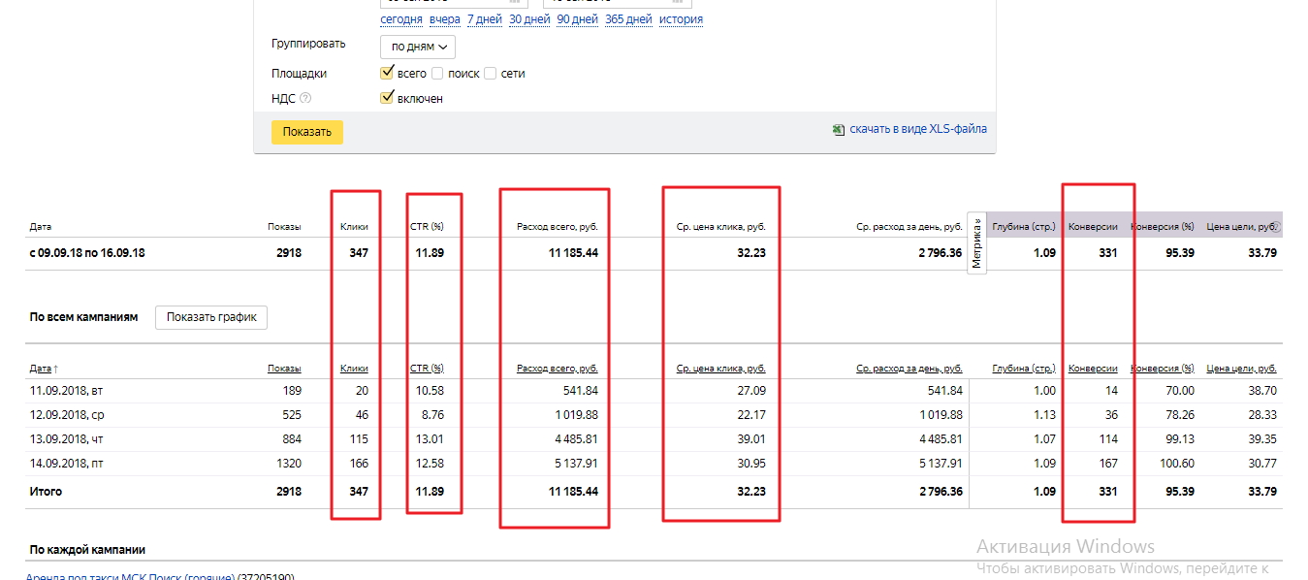Click the 'По каждой кампании' heading
Viewport: 1308px width, 580px height.
click(x=87, y=550)
